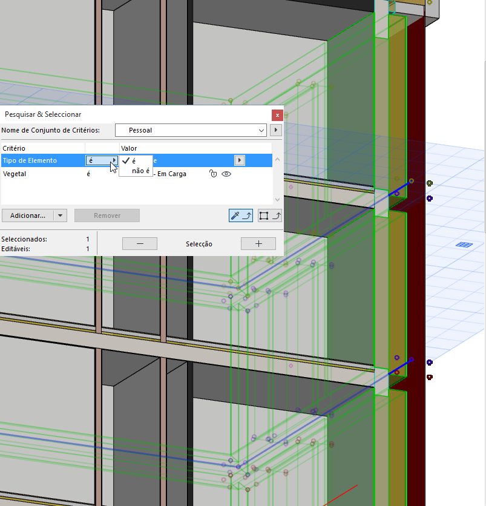This screenshot has height=506, width=486.
Task: Choose 'não é' from the condition list
Action: coord(137,171)
